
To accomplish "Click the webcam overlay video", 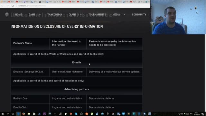I will pyautogui.click(x=178, y=17).
